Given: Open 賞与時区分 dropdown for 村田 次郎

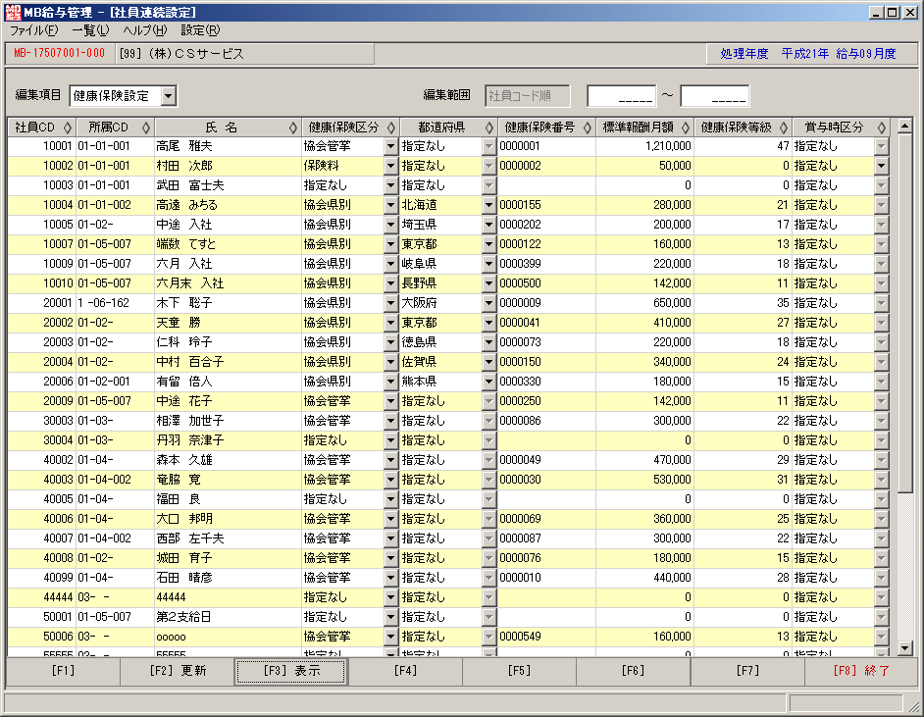Looking at the screenshot, I should (881, 166).
